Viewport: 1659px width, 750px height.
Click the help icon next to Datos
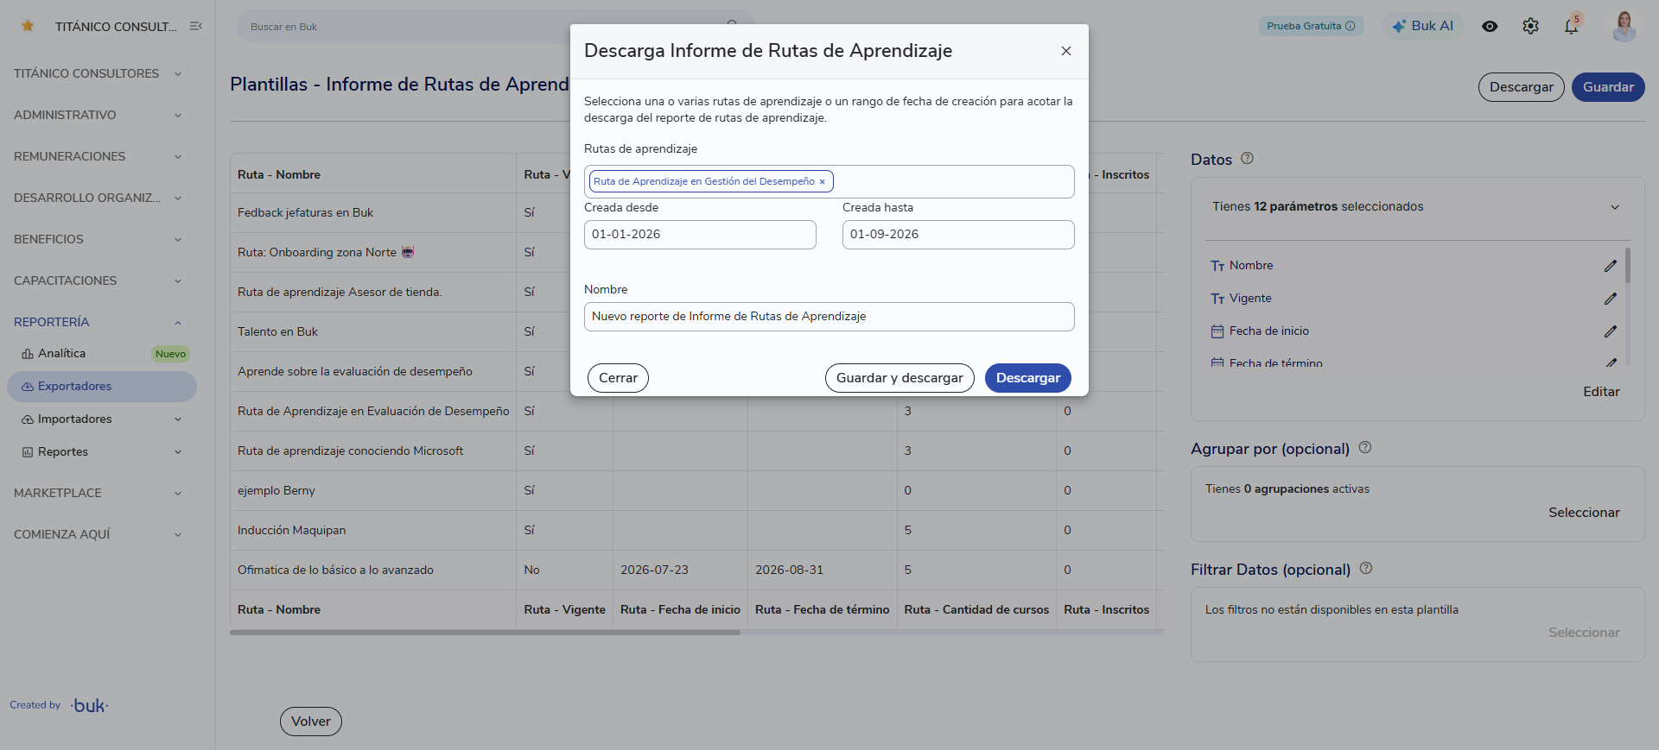[x=1247, y=158]
